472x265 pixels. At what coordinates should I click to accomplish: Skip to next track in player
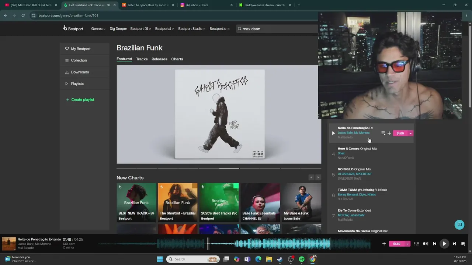click(x=454, y=244)
